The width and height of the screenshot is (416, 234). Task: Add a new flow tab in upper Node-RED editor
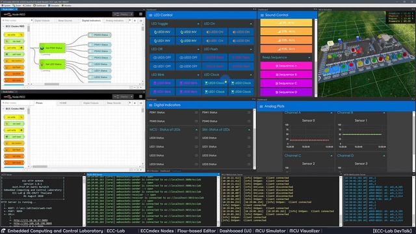[x=135, y=20]
